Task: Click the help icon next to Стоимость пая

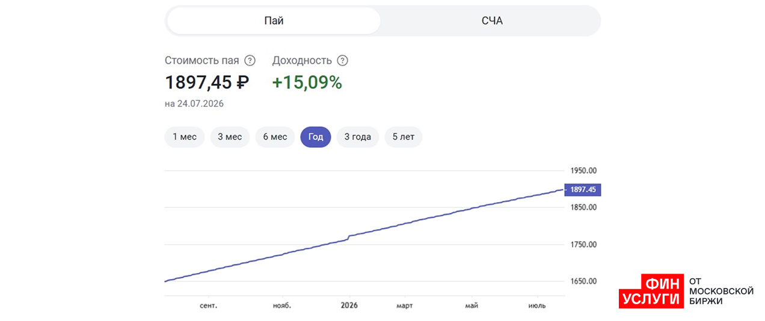Action: pos(250,61)
